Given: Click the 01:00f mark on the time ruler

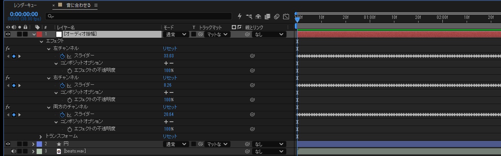Looking at the screenshot, I should point(369,17).
